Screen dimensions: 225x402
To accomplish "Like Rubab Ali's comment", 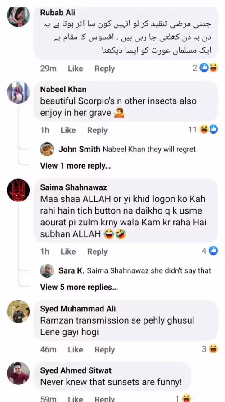I will [76, 69].
